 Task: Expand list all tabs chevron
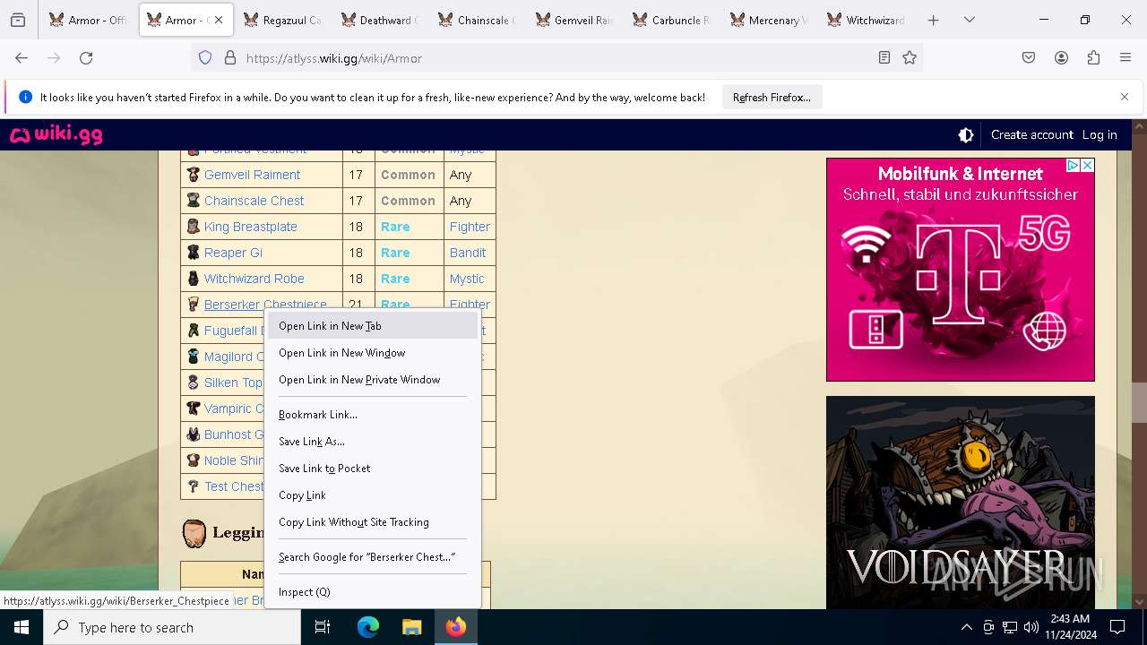970,20
